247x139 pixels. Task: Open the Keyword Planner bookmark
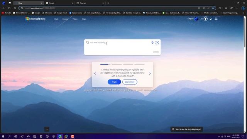[x=21, y=13]
